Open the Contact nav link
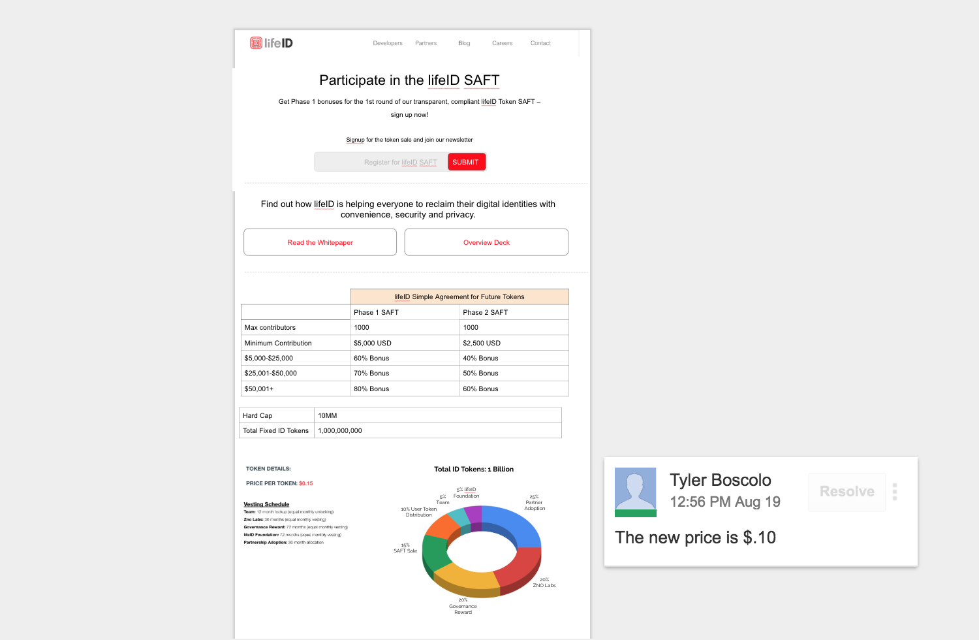The width and height of the screenshot is (979, 640). (540, 43)
